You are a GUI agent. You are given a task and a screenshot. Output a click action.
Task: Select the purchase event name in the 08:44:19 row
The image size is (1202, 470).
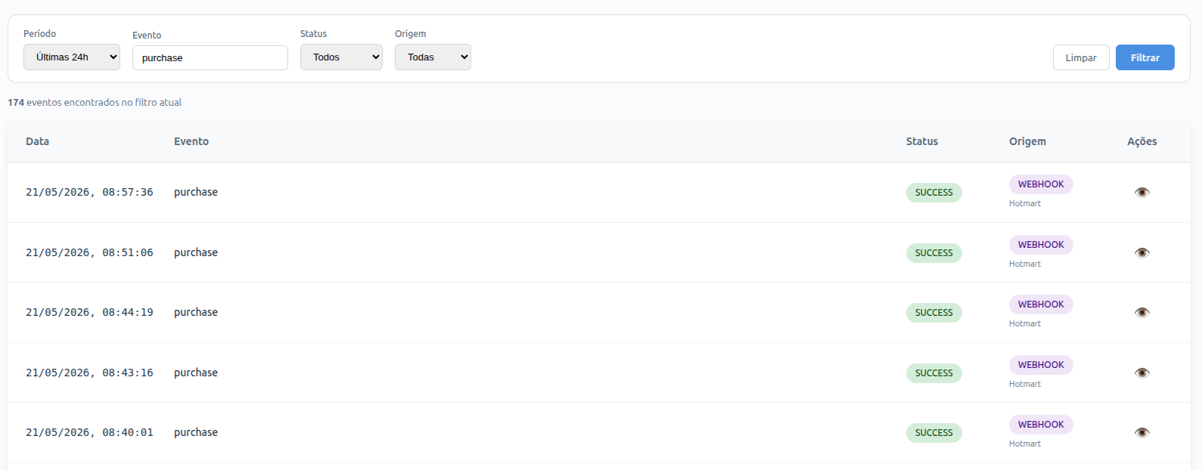point(196,313)
